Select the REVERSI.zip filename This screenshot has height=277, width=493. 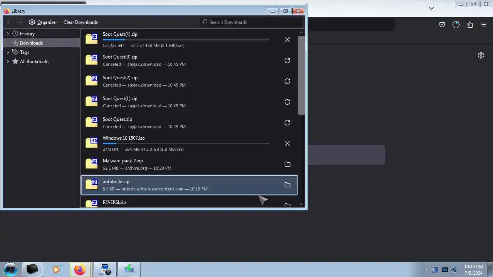(x=114, y=202)
